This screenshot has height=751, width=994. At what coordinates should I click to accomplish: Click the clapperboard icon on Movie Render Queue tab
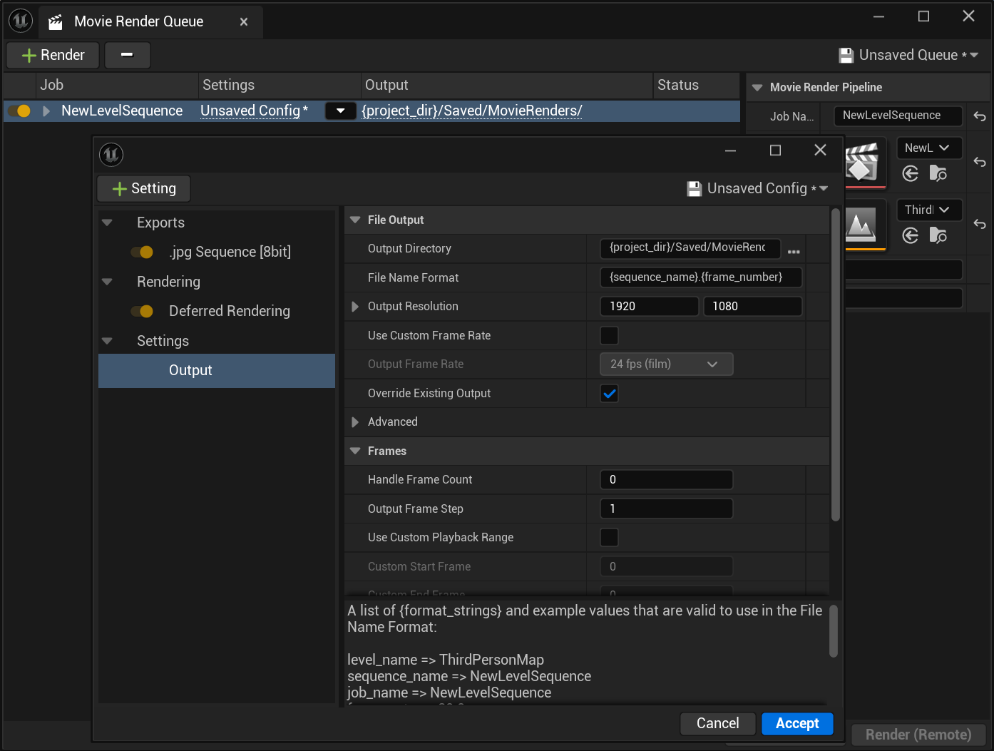55,22
